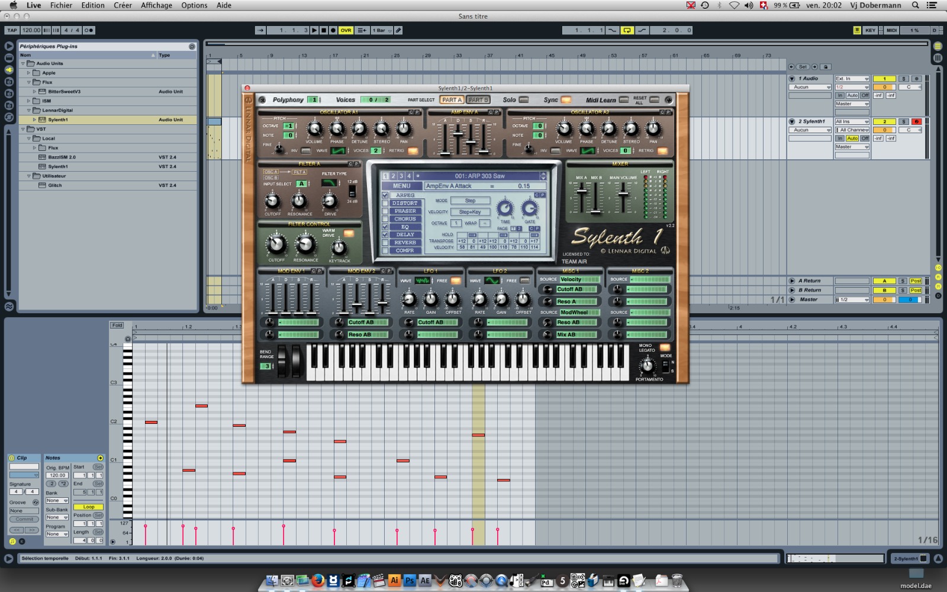Select BazzISM 2.0 plug-in
The height and width of the screenshot is (592, 947).
pos(108,157)
